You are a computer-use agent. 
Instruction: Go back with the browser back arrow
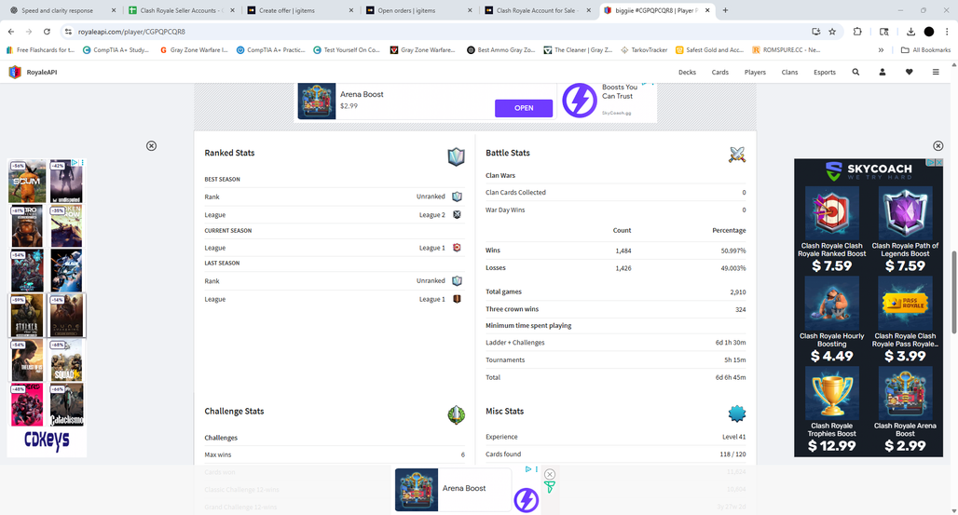pos(11,31)
